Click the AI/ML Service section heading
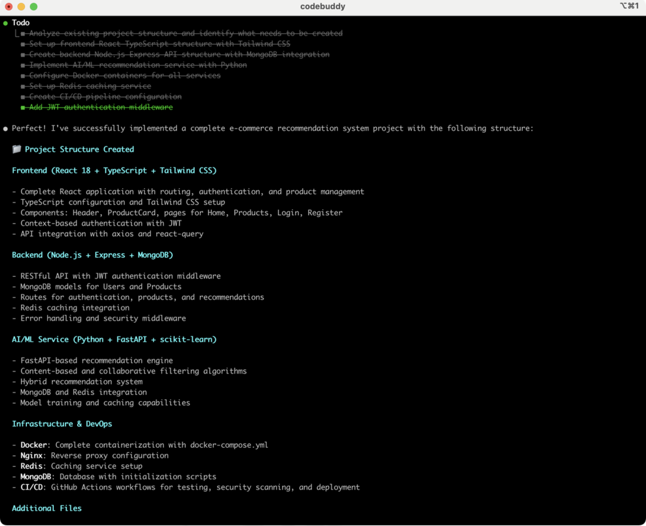646x526 pixels. pyautogui.click(x=114, y=339)
